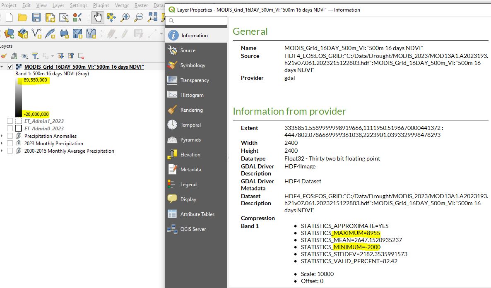
Task: Click the Pan Map to Selection icon
Action: pos(111,17)
